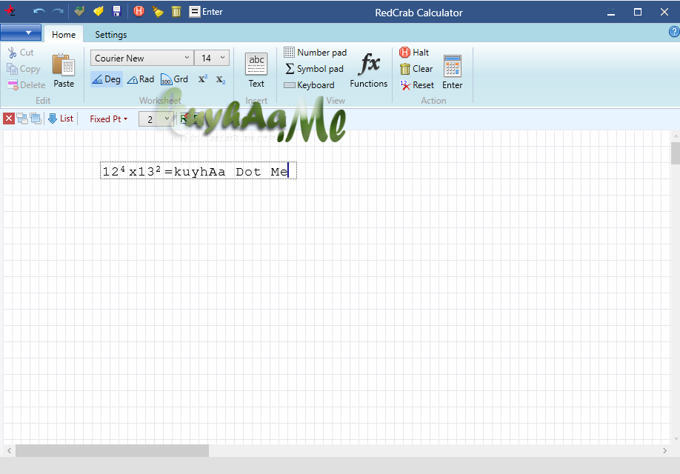Click the first overlapping-windows icon beside the red X

point(22,118)
